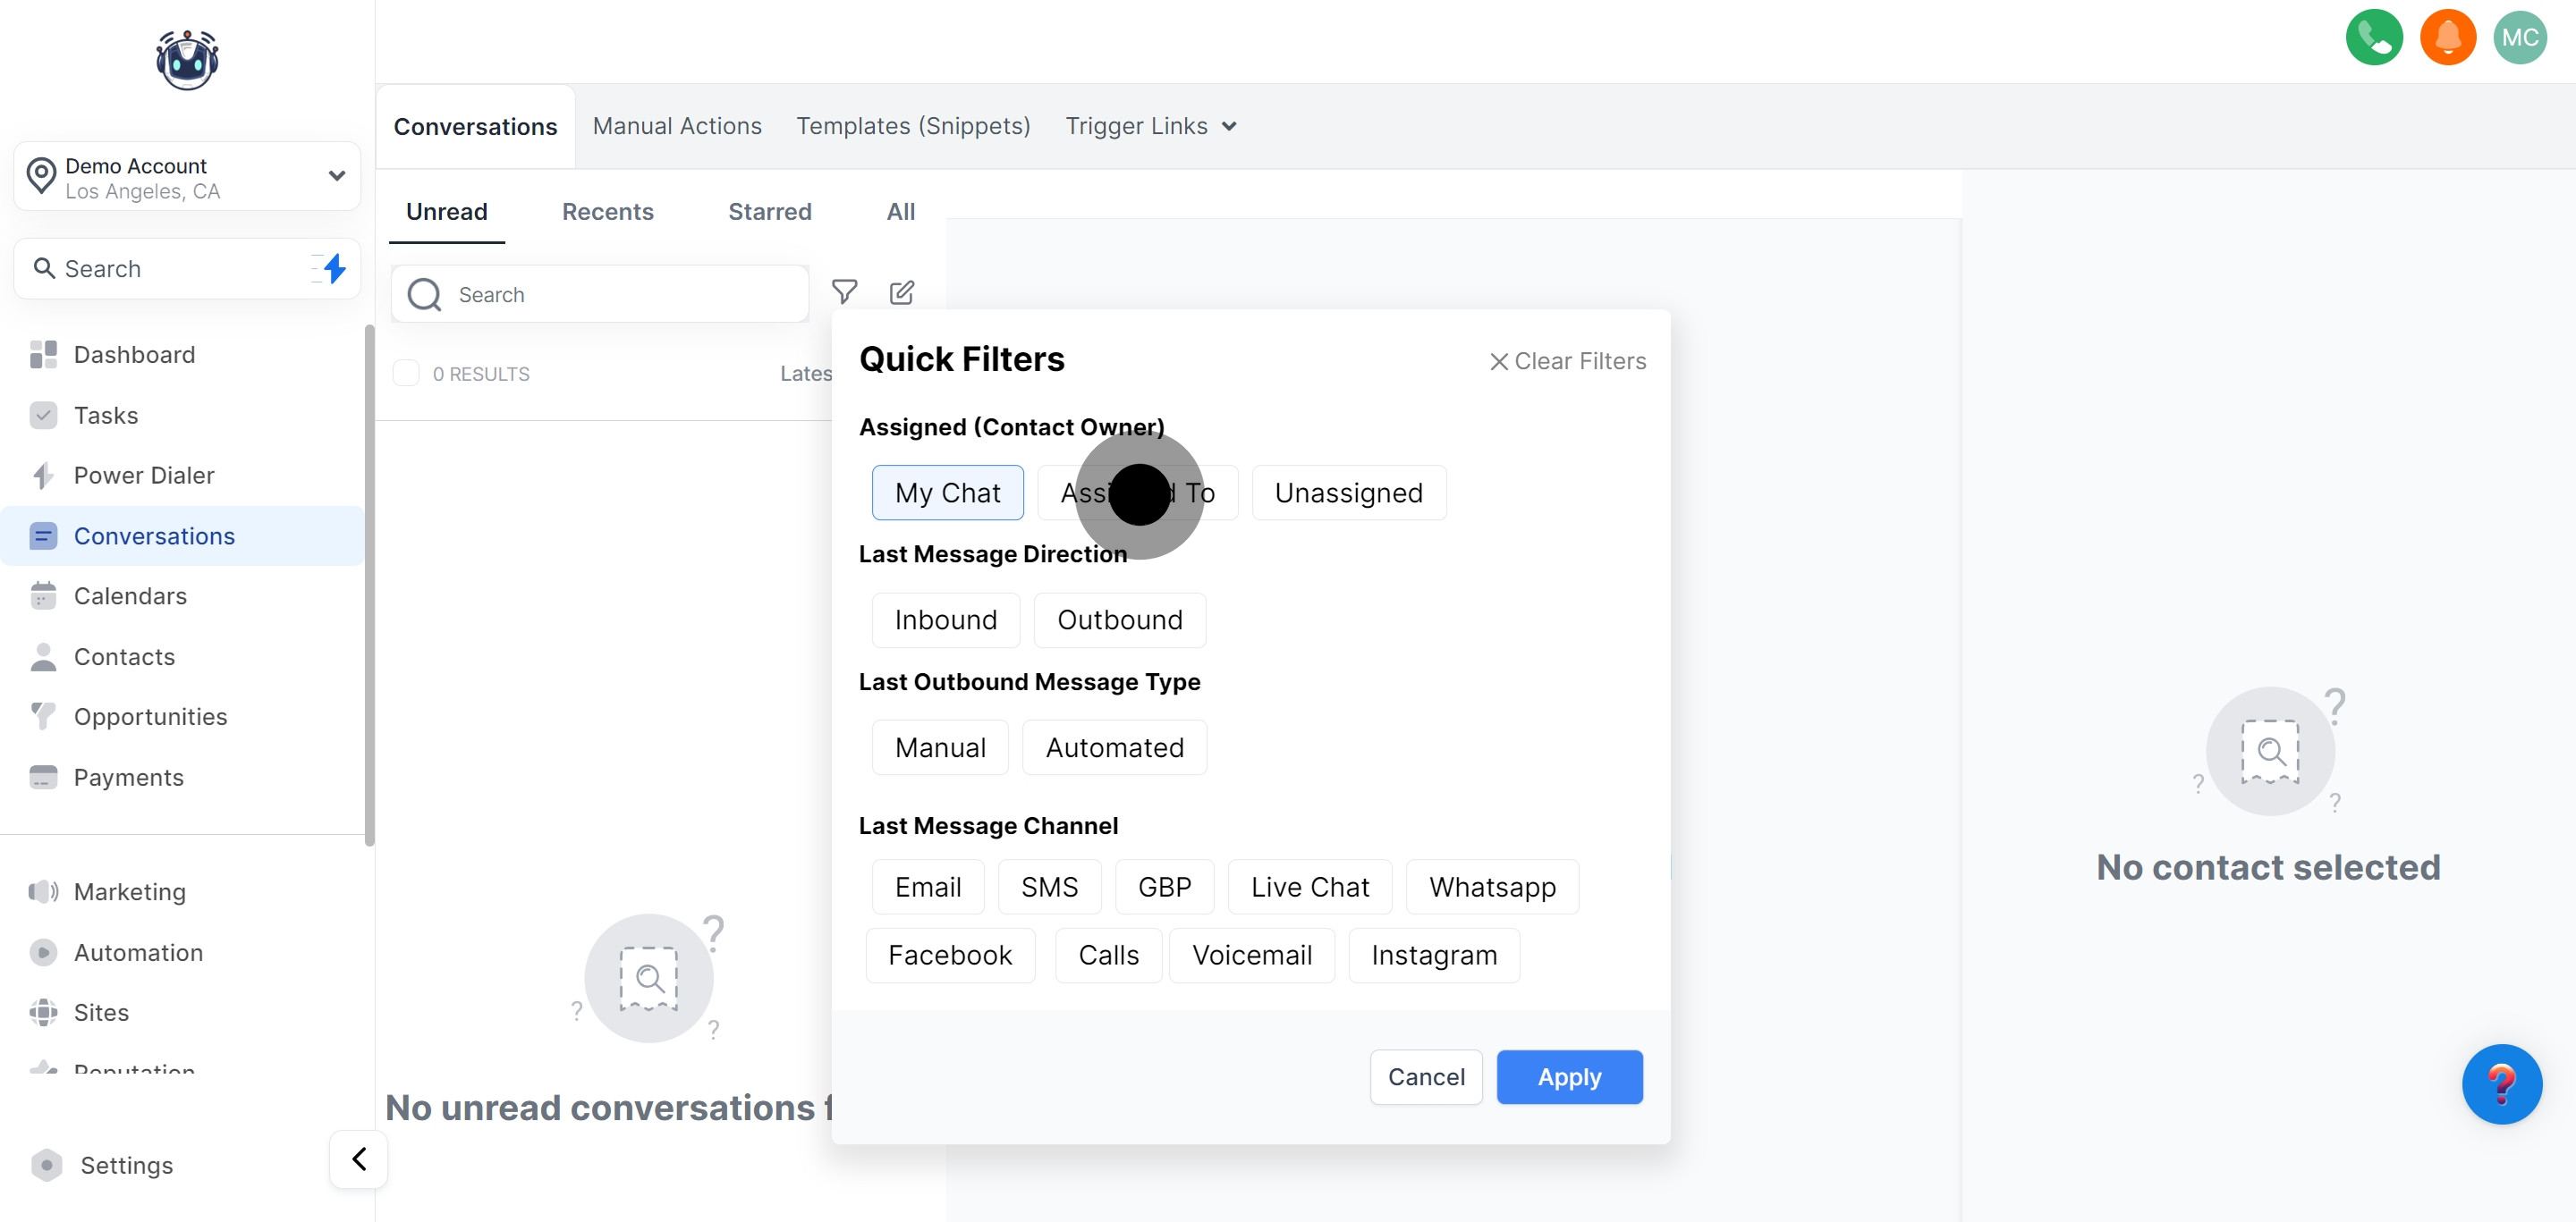Screen dimensions: 2576x1222
Task: Click the conversation filter funnel icon
Action: pyautogui.click(x=844, y=291)
